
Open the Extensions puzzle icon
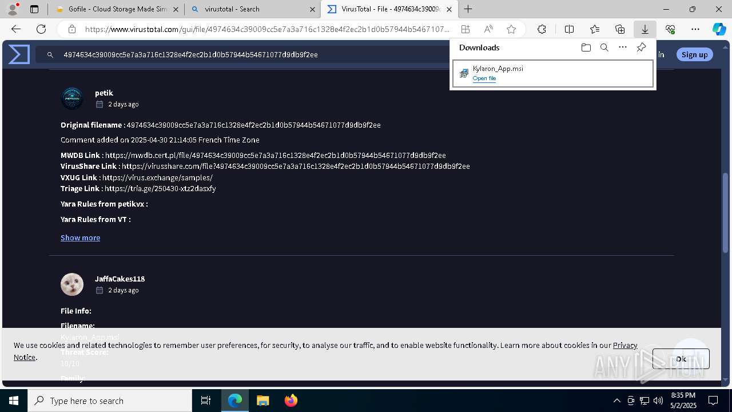point(542,29)
